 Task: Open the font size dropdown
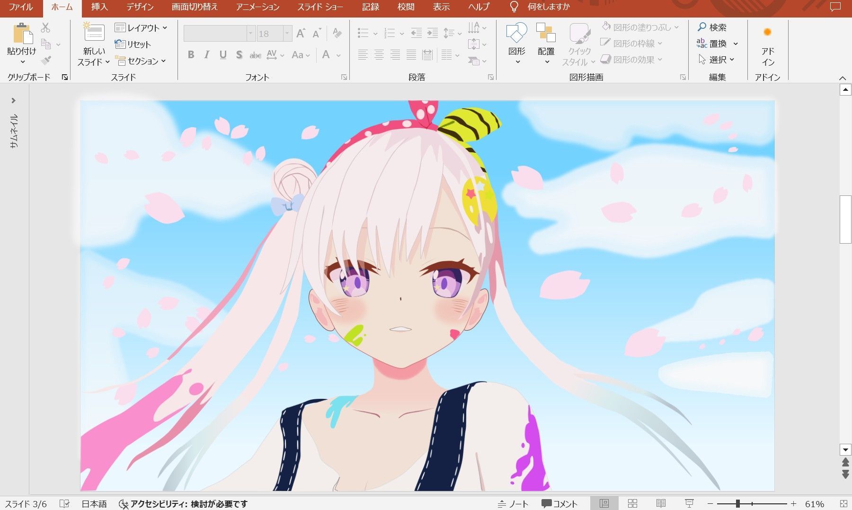(287, 34)
